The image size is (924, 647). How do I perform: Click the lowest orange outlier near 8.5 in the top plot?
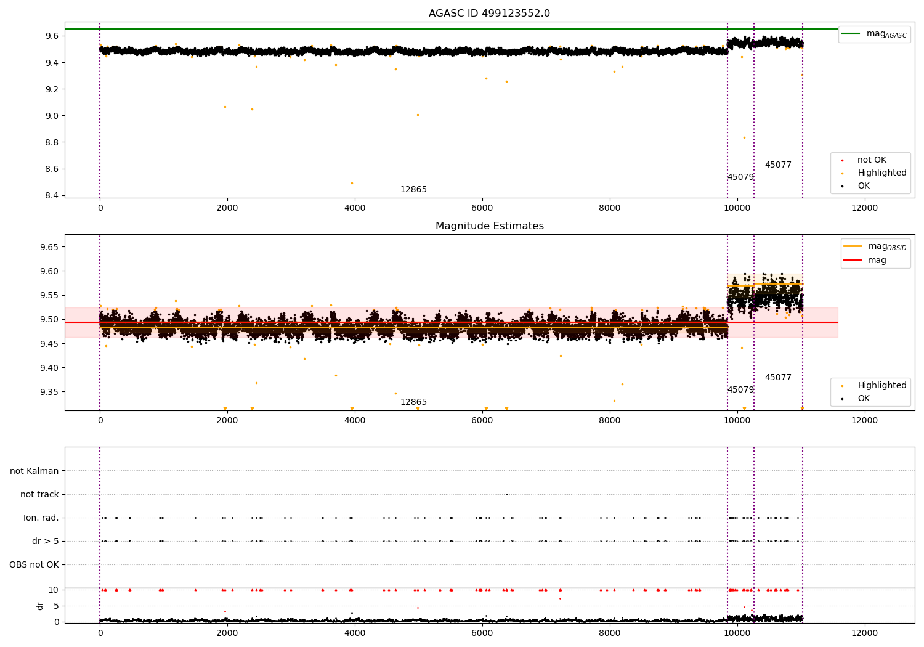click(352, 183)
